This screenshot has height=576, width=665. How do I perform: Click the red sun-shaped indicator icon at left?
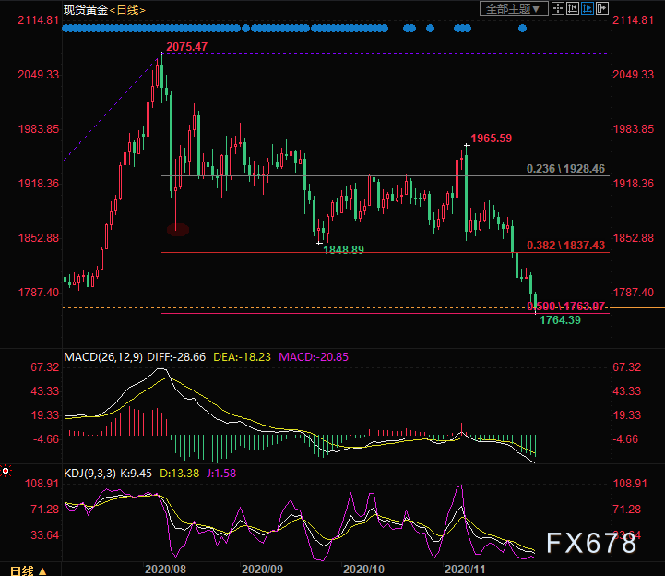(x=6, y=472)
